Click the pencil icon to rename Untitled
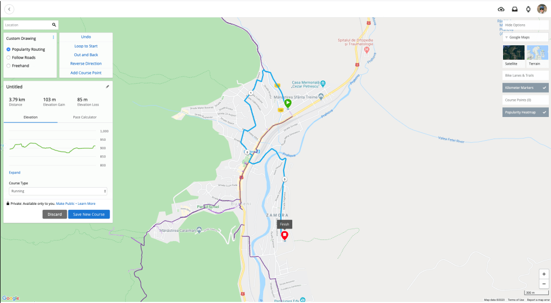This screenshot has width=551, height=303. [107, 86]
